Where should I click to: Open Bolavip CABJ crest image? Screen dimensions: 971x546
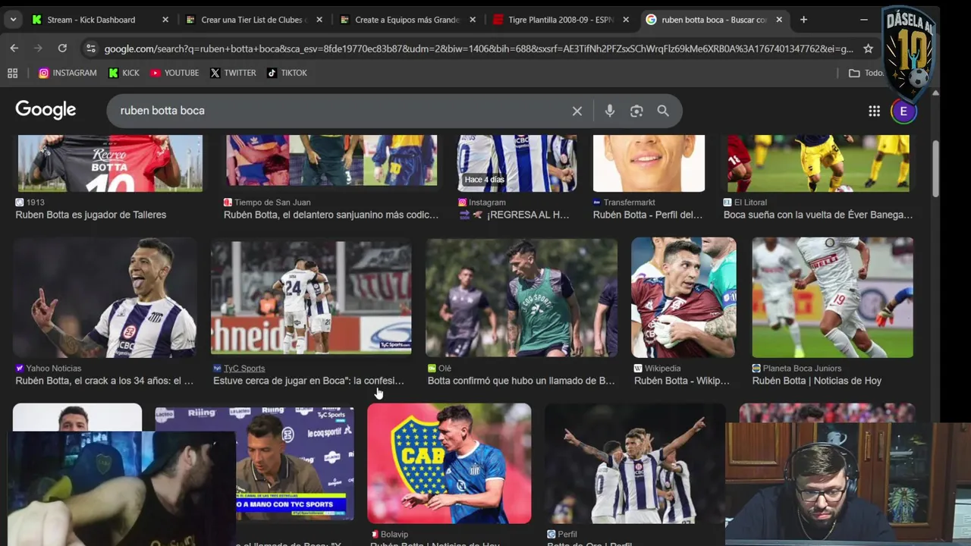click(x=449, y=463)
